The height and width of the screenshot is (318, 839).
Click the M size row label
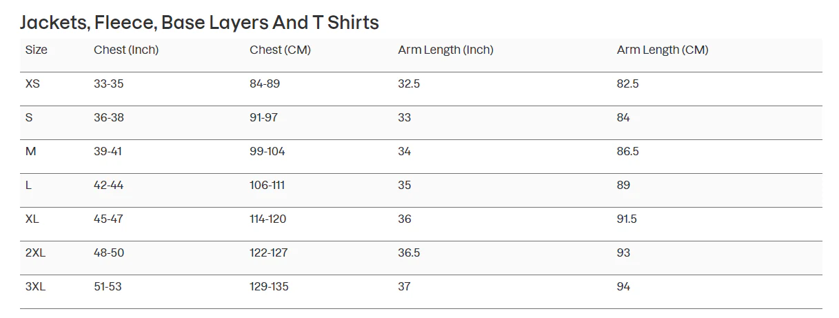pyautogui.click(x=31, y=151)
